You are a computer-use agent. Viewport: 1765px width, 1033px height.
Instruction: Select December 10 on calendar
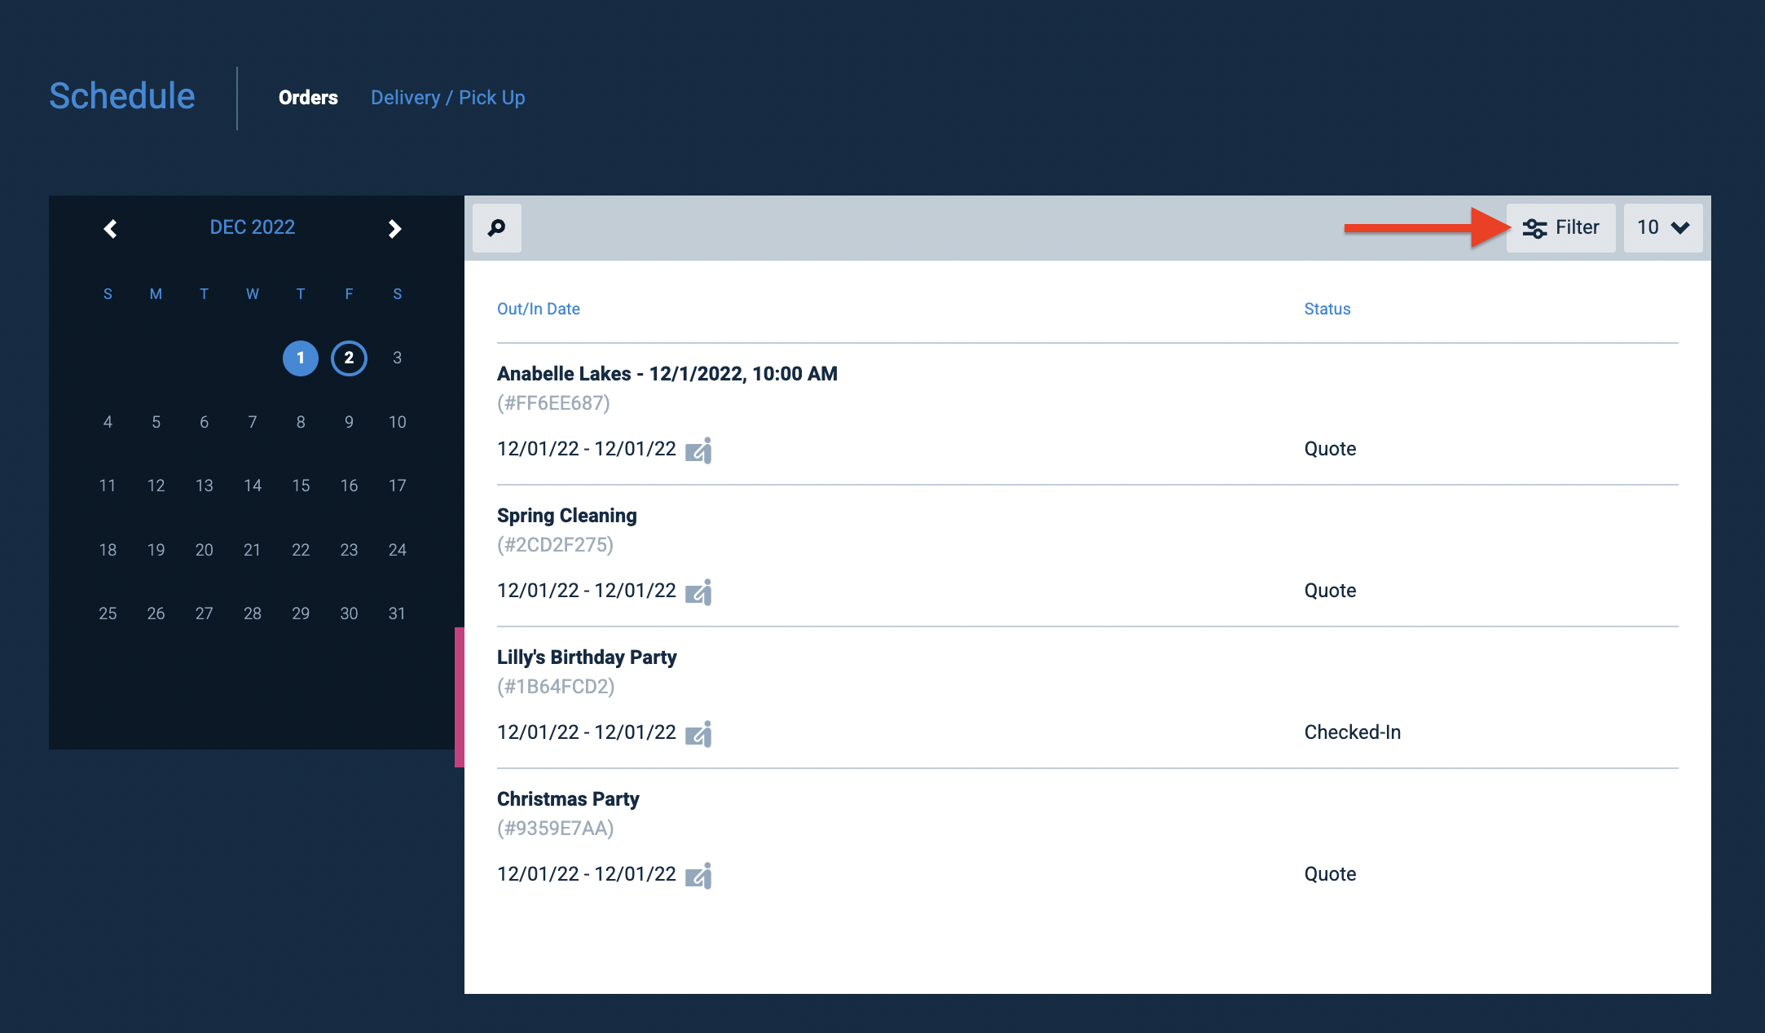[397, 422]
